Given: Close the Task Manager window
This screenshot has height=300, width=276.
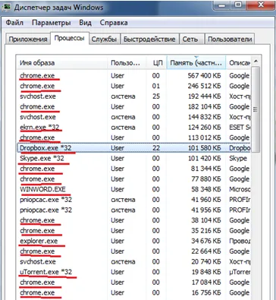Looking at the screenshot, I should 260,5.
